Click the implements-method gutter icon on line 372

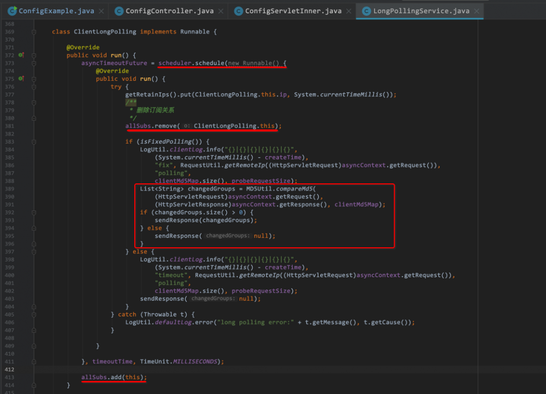click(21, 55)
